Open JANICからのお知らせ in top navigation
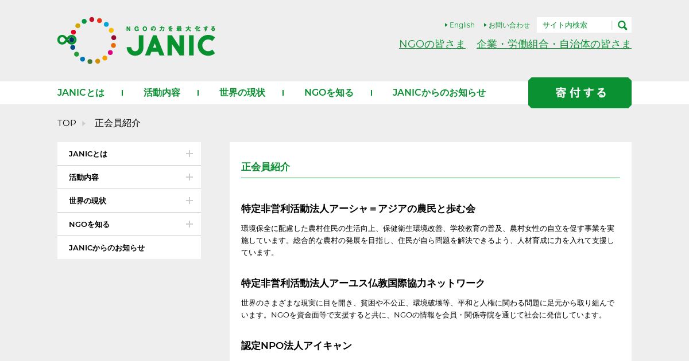This screenshot has width=689, height=361. coord(439,93)
